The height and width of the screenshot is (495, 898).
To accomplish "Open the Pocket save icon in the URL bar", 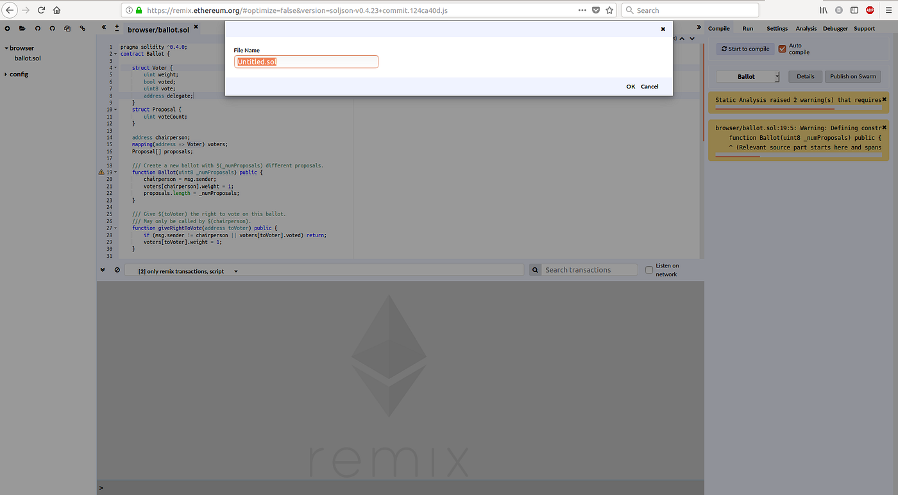I will pos(596,10).
